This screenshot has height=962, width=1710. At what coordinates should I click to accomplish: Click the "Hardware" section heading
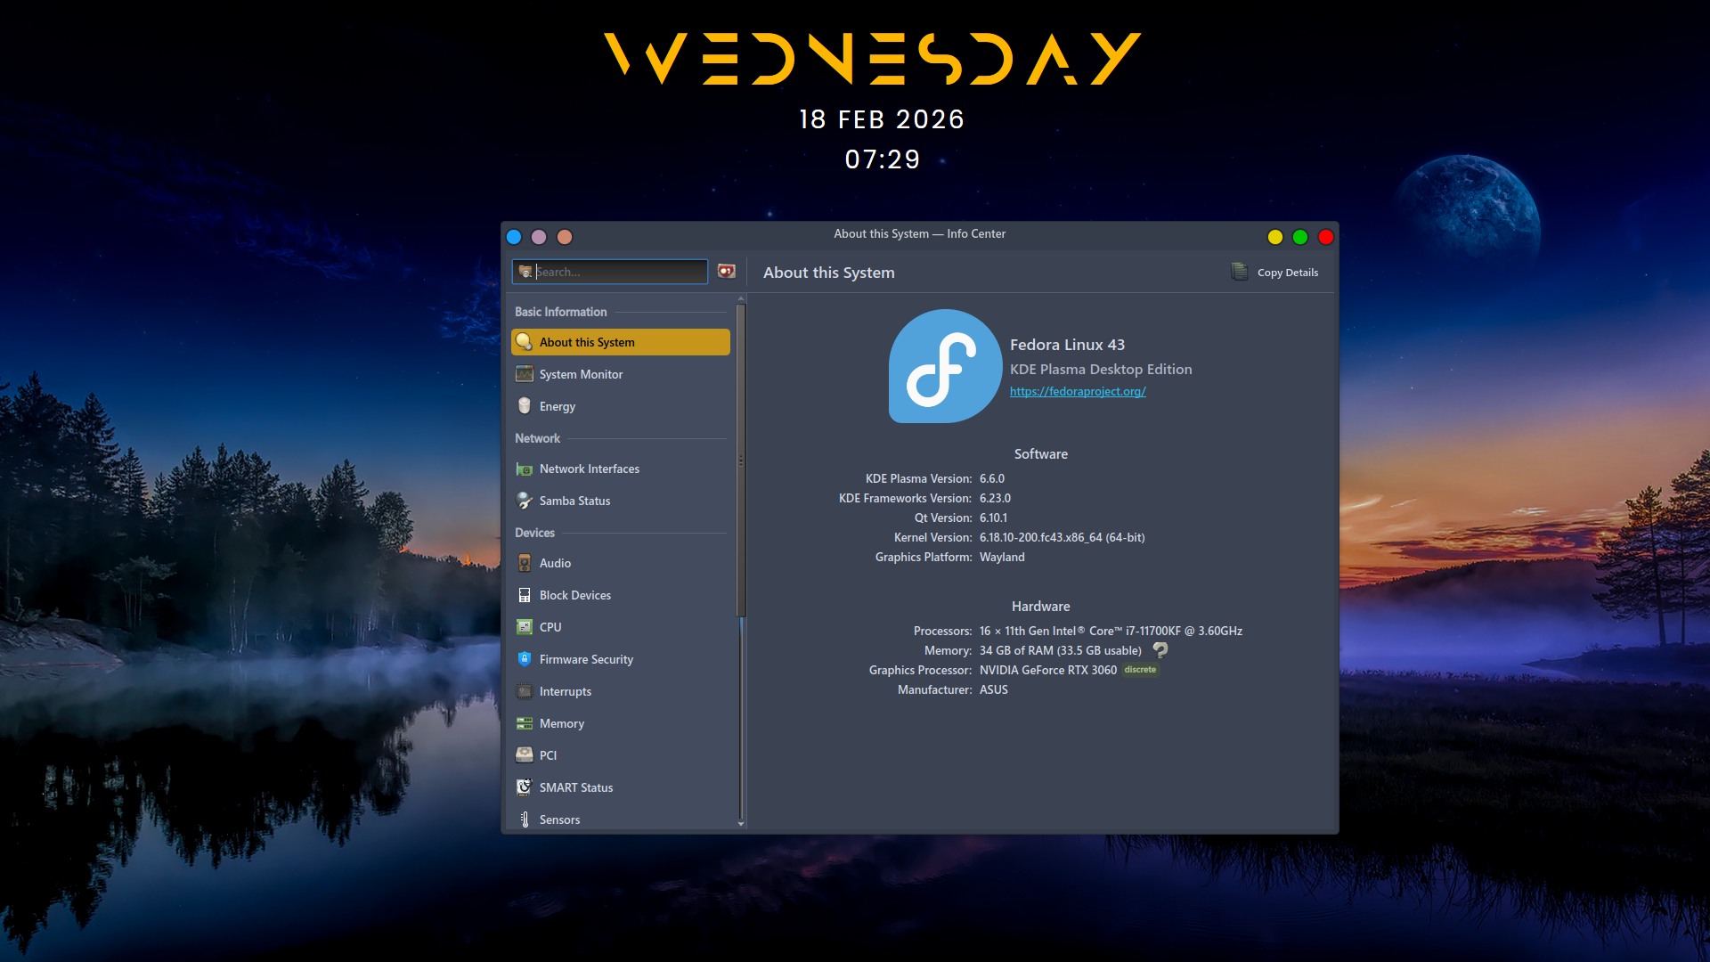[x=1041, y=607]
